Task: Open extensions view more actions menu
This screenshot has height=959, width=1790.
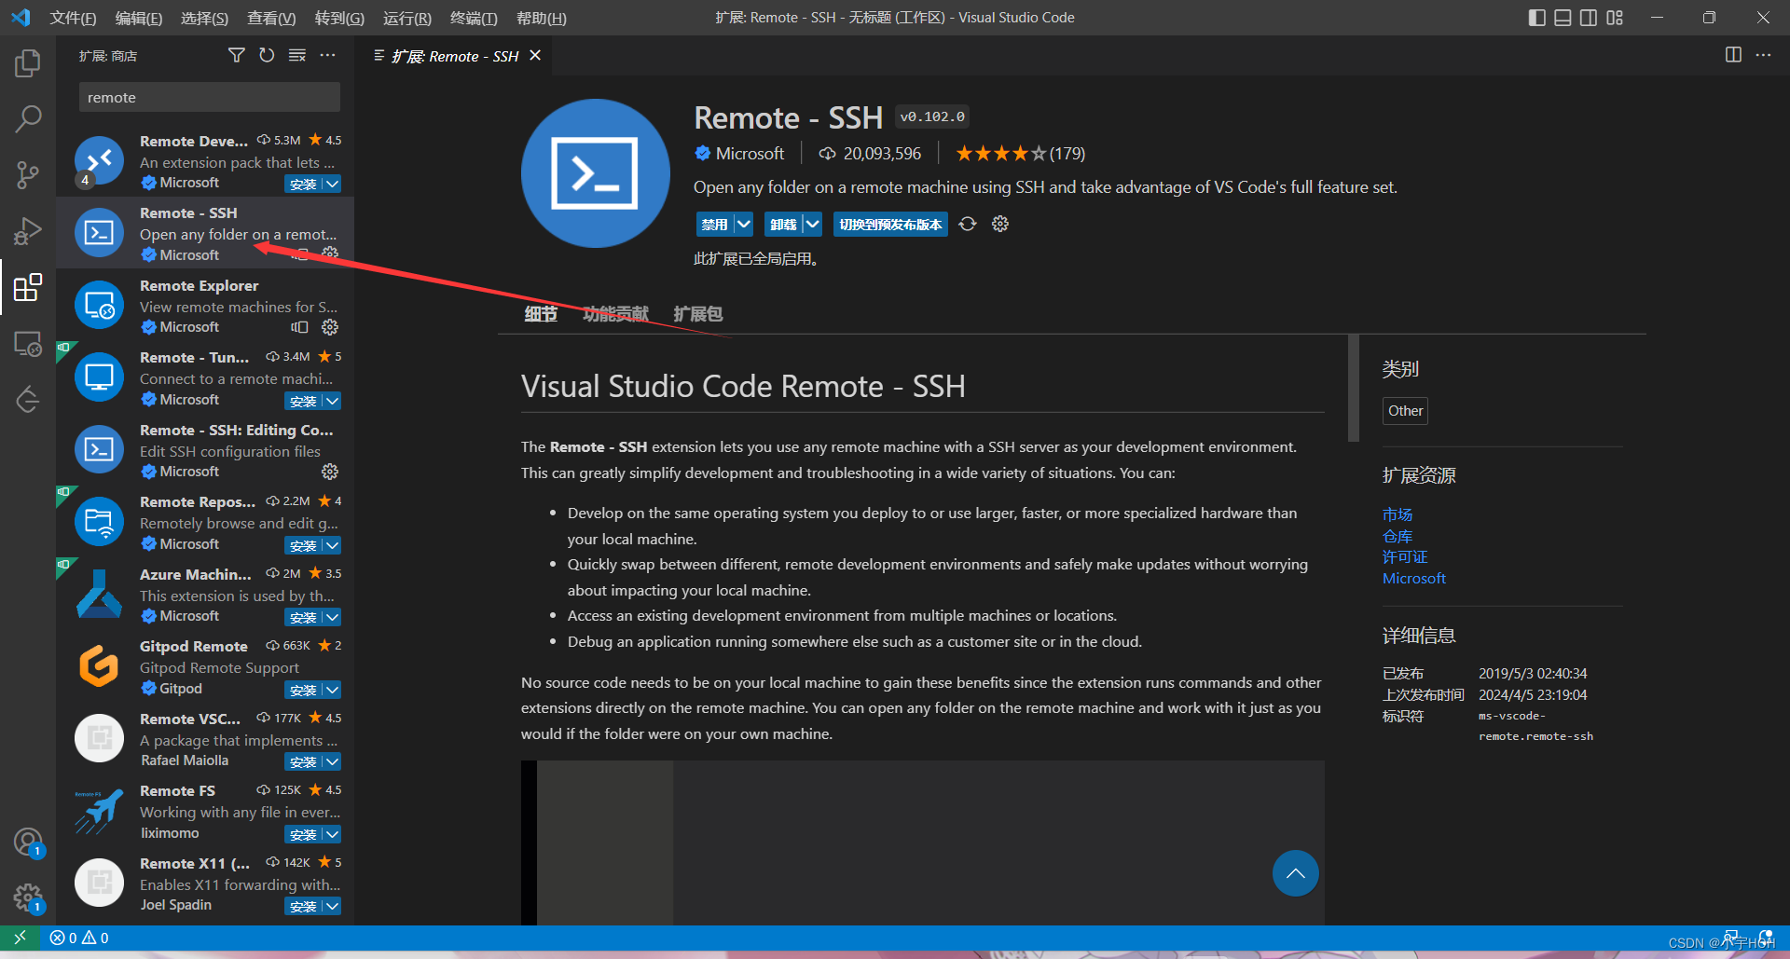Action: 327,56
